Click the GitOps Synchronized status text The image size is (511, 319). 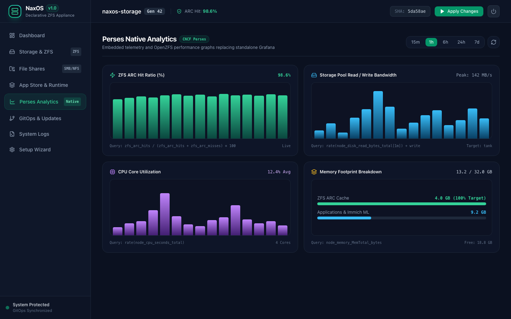[x=32, y=311]
